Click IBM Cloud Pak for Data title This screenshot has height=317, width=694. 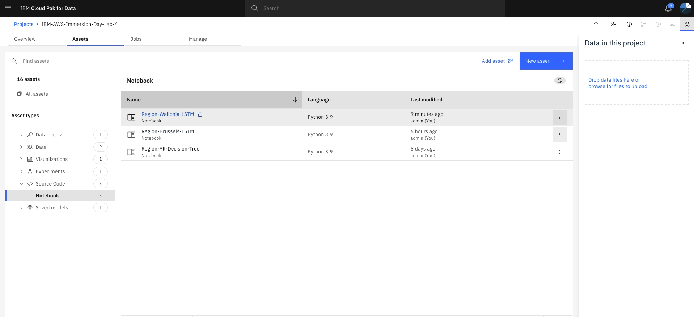[x=48, y=8]
